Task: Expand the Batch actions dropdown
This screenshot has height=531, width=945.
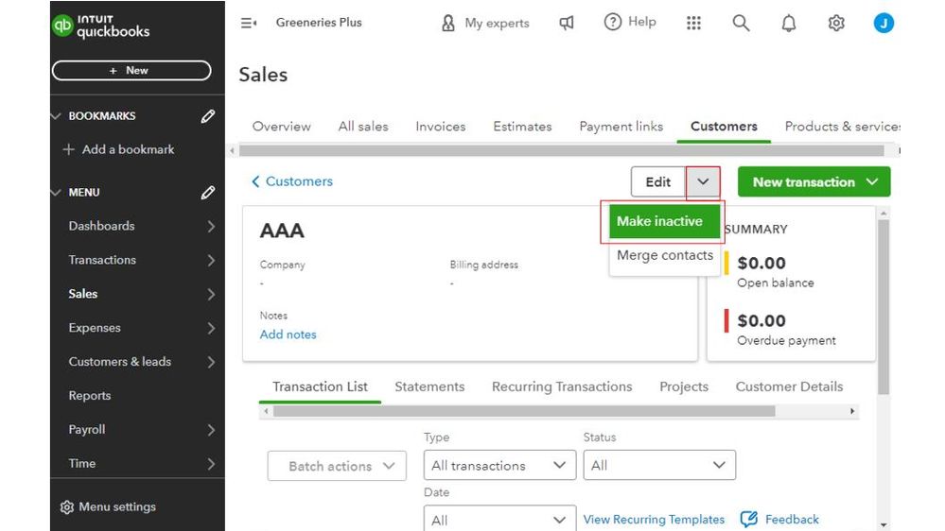Action: click(x=337, y=466)
